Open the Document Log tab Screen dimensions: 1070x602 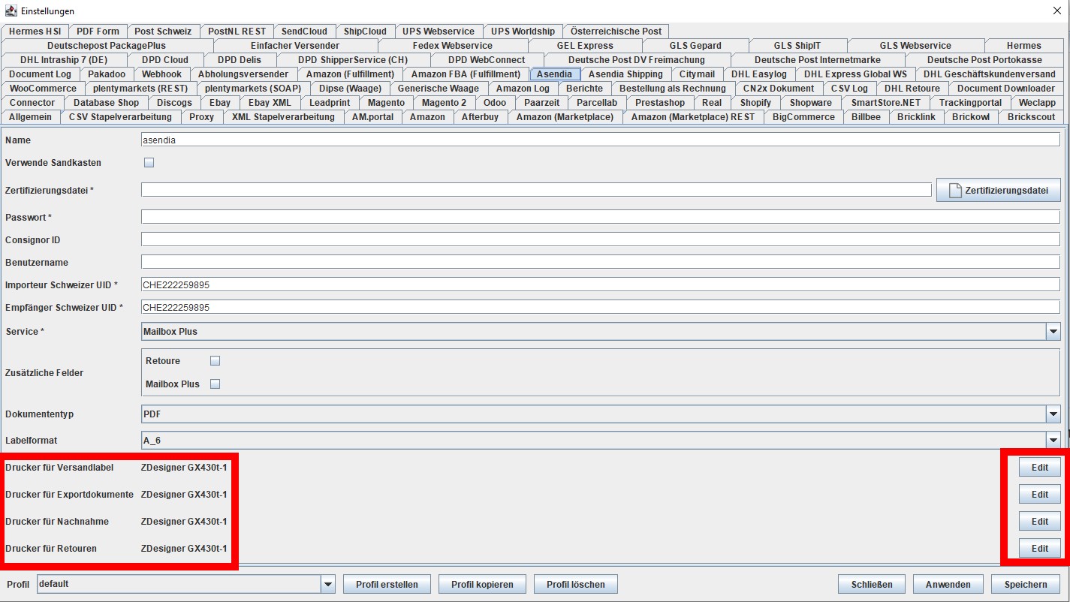[x=41, y=74]
